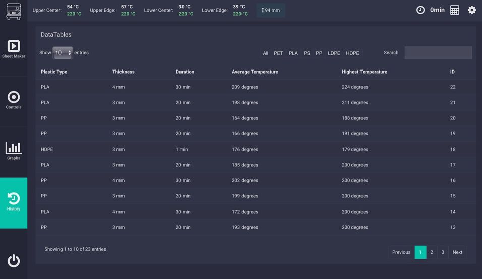Sort by Thickness column
The height and width of the screenshot is (279, 482).
123,72
